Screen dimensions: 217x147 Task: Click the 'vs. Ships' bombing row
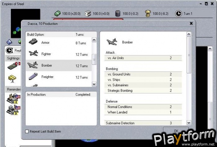click(x=143, y=80)
